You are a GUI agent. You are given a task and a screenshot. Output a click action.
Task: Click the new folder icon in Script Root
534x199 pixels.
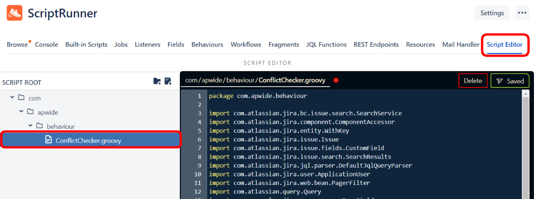click(157, 82)
